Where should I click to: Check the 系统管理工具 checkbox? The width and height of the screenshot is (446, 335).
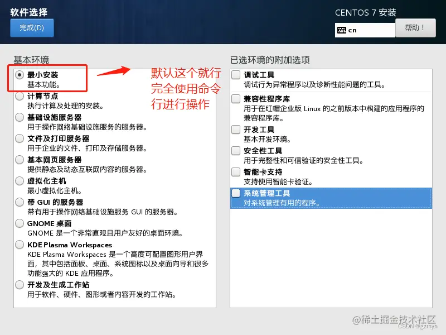pos(236,193)
